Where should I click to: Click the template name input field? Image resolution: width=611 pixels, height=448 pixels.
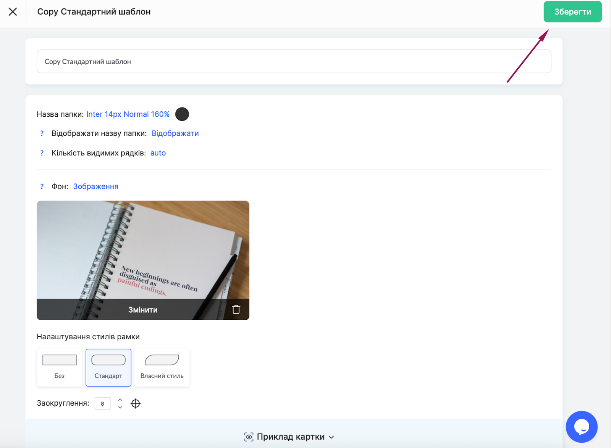pyautogui.click(x=294, y=61)
